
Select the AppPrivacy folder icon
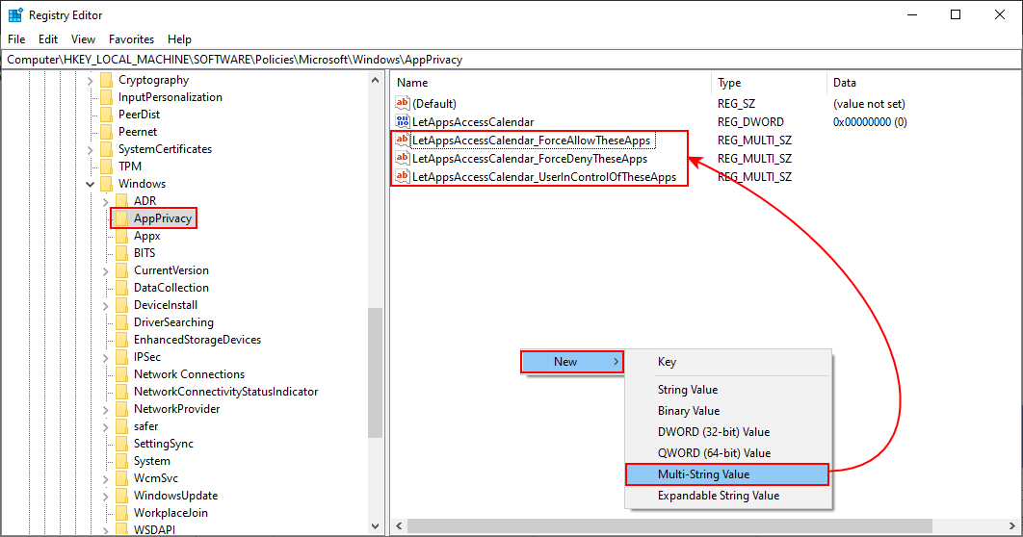(122, 218)
